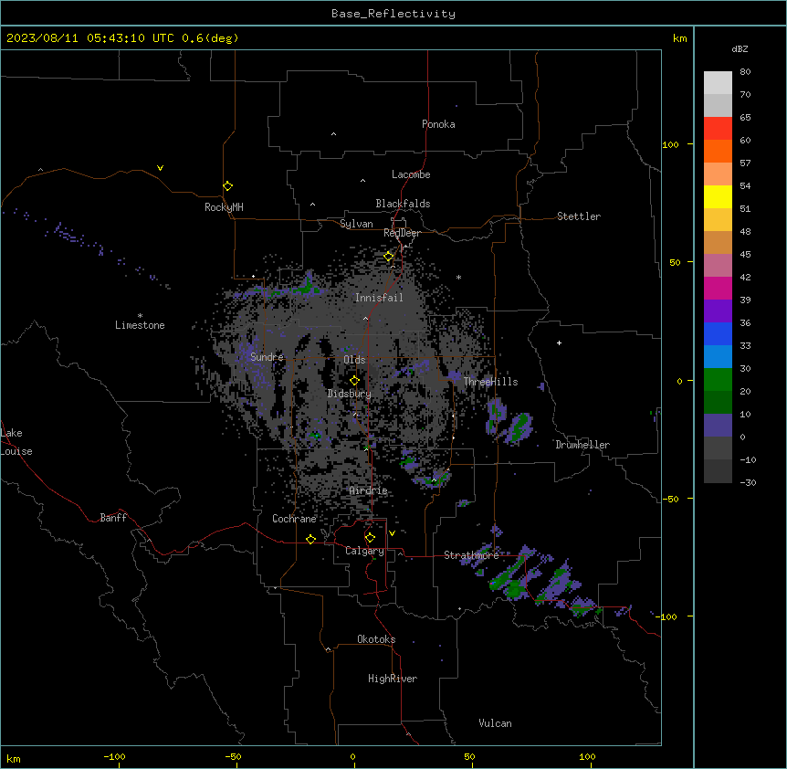Click the Olds city label
The image size is (787, 769).
pyautogui.click(x=354, y=360)
